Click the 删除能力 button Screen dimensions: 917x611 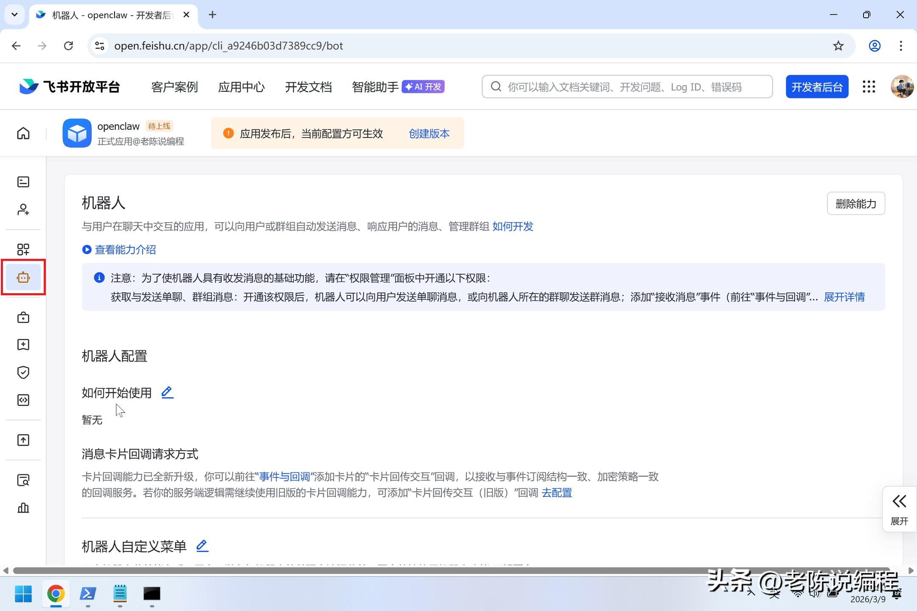(855, 204)
